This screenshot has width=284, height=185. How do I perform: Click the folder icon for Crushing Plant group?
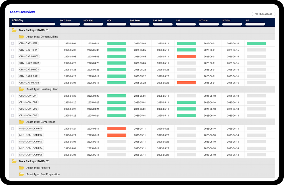pos(22,89)
